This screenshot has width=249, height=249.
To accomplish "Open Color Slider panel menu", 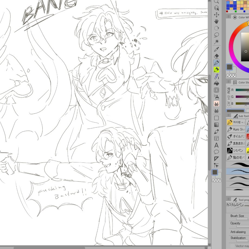I will [228, 82].
